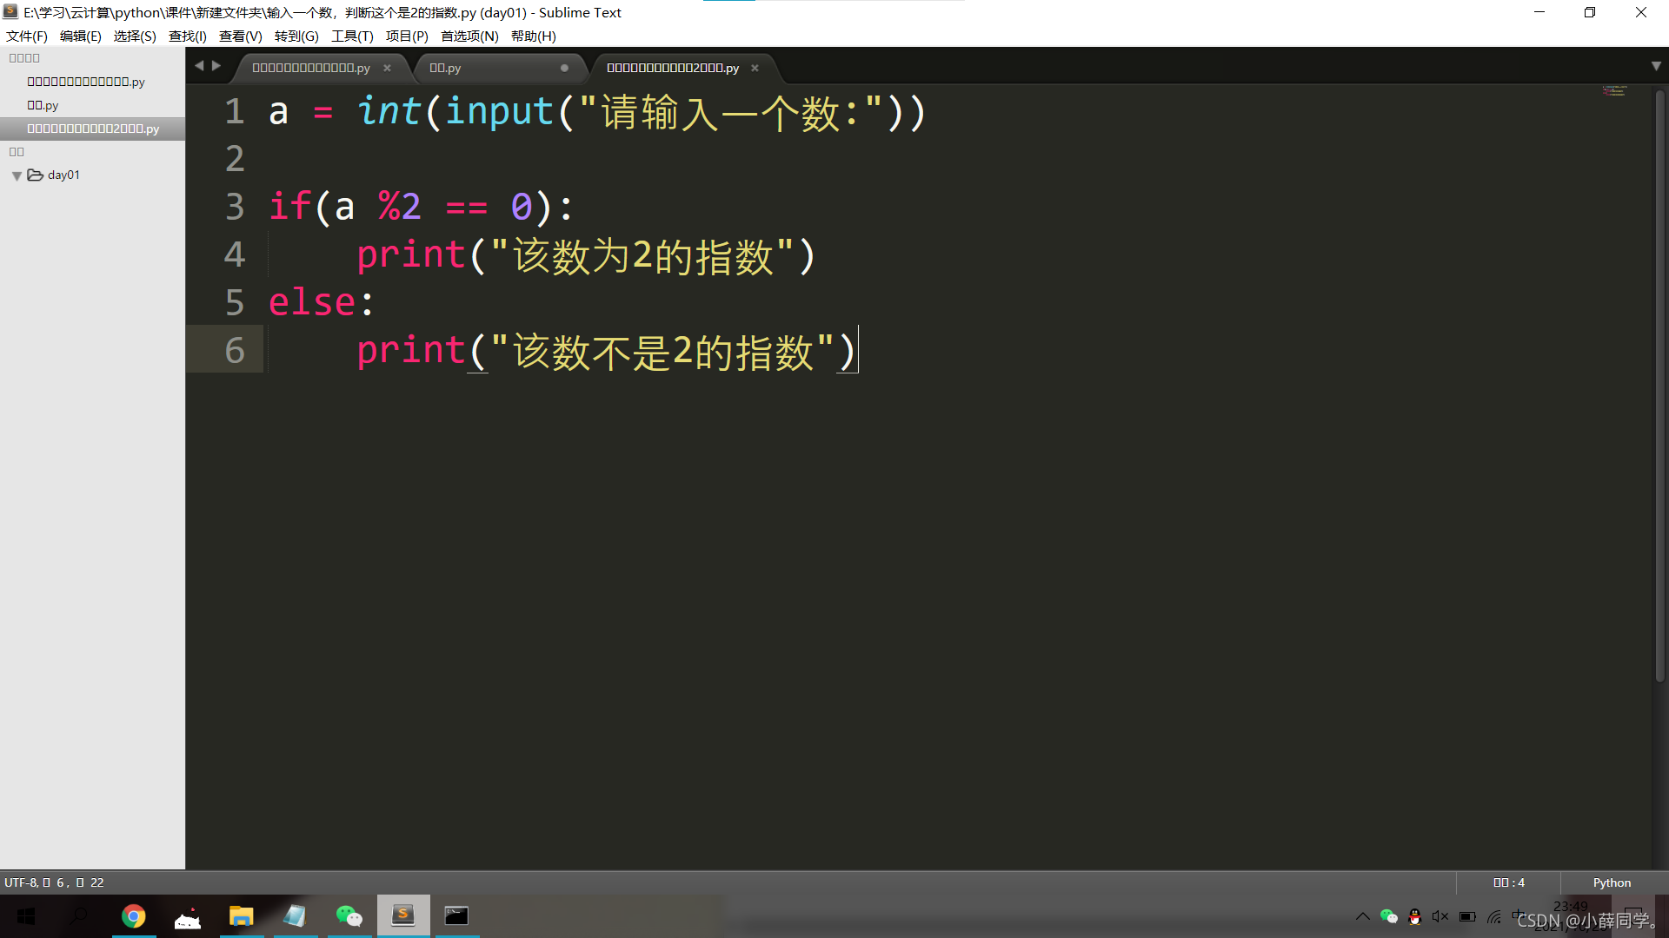Open the 编辑(E) menu
Viewport: 1669px width, 938px height.
[x=81, y=36]
